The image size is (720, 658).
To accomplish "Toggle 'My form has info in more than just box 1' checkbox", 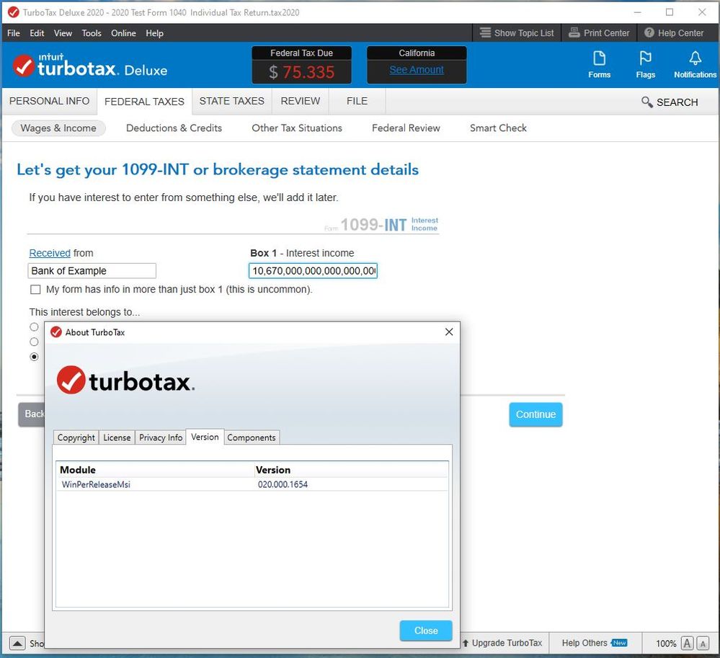I will pyautogui.click(x=35, y=289).
